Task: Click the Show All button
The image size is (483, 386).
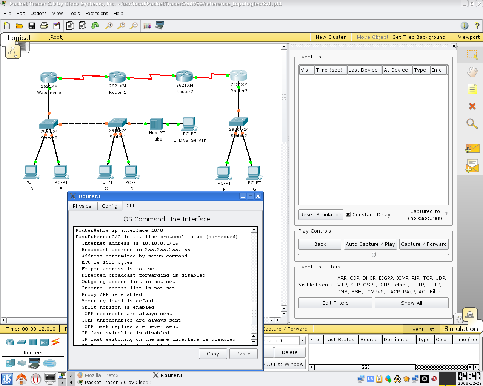Action: [411, 303]
